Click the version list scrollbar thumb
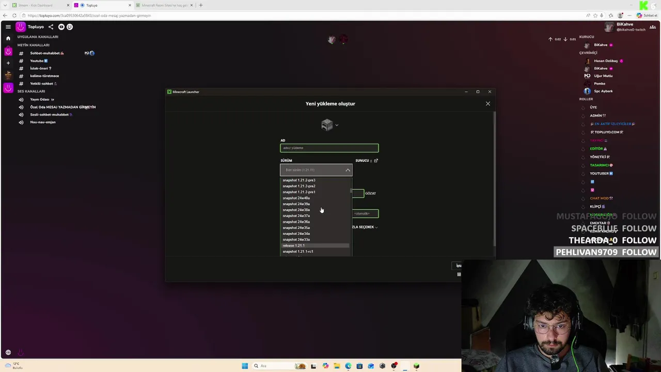The image size is (661, 372). tap(351, 191)
